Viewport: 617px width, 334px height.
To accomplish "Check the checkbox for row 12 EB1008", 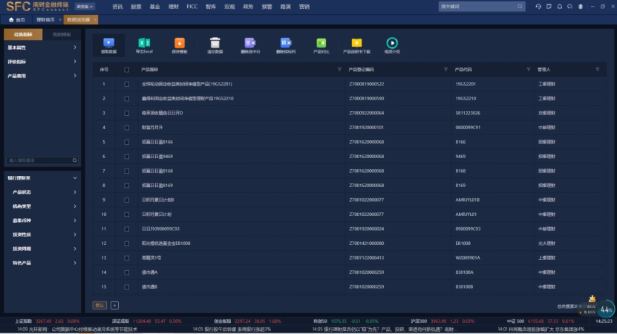I will pos(127,243).
